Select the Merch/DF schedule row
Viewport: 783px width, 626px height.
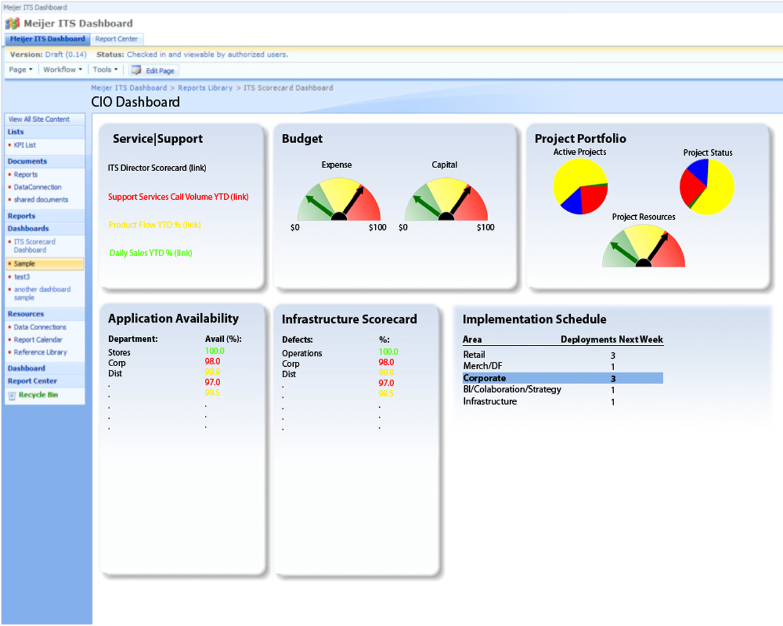click(x=563, y=367)
